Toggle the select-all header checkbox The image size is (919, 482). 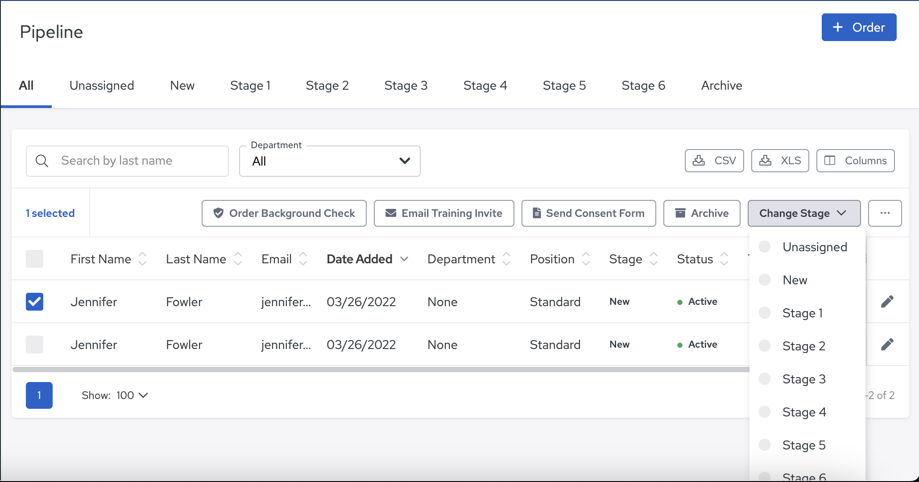34,259
